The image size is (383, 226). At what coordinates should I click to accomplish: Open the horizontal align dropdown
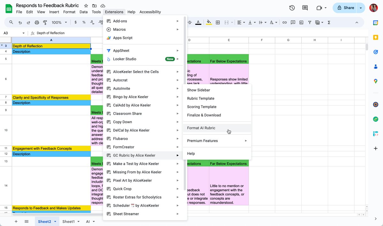tap(241, 22)
